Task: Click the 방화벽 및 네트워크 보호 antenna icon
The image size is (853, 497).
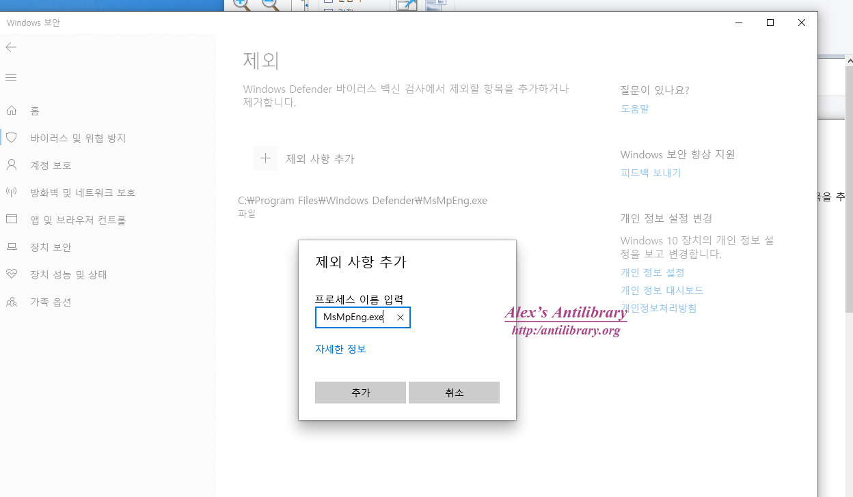Action: click(x=11, y=192)
